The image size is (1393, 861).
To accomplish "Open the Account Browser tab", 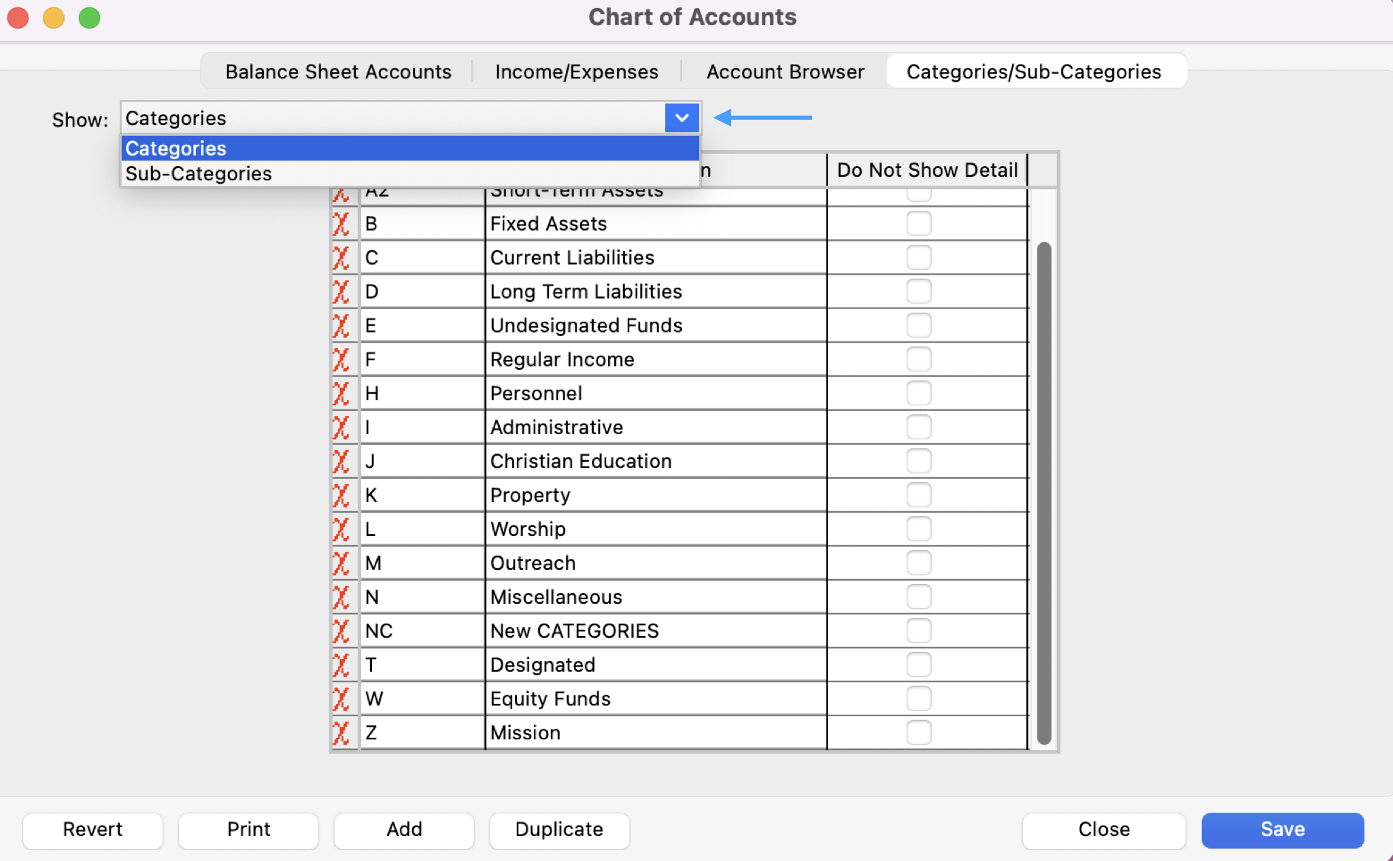I will pos(785,71).
